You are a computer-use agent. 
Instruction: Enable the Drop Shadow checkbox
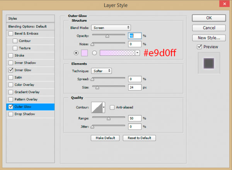pyautogui.click(x=11, y=114)
